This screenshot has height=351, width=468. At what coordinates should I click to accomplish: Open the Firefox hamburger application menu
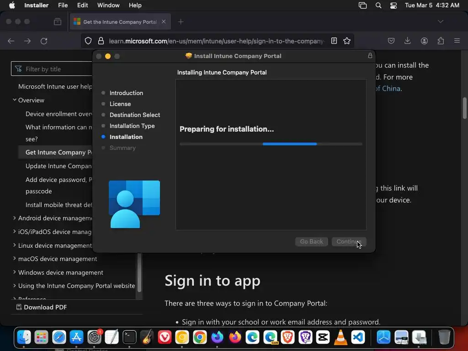pyautogui.click(x=457, y=41)
